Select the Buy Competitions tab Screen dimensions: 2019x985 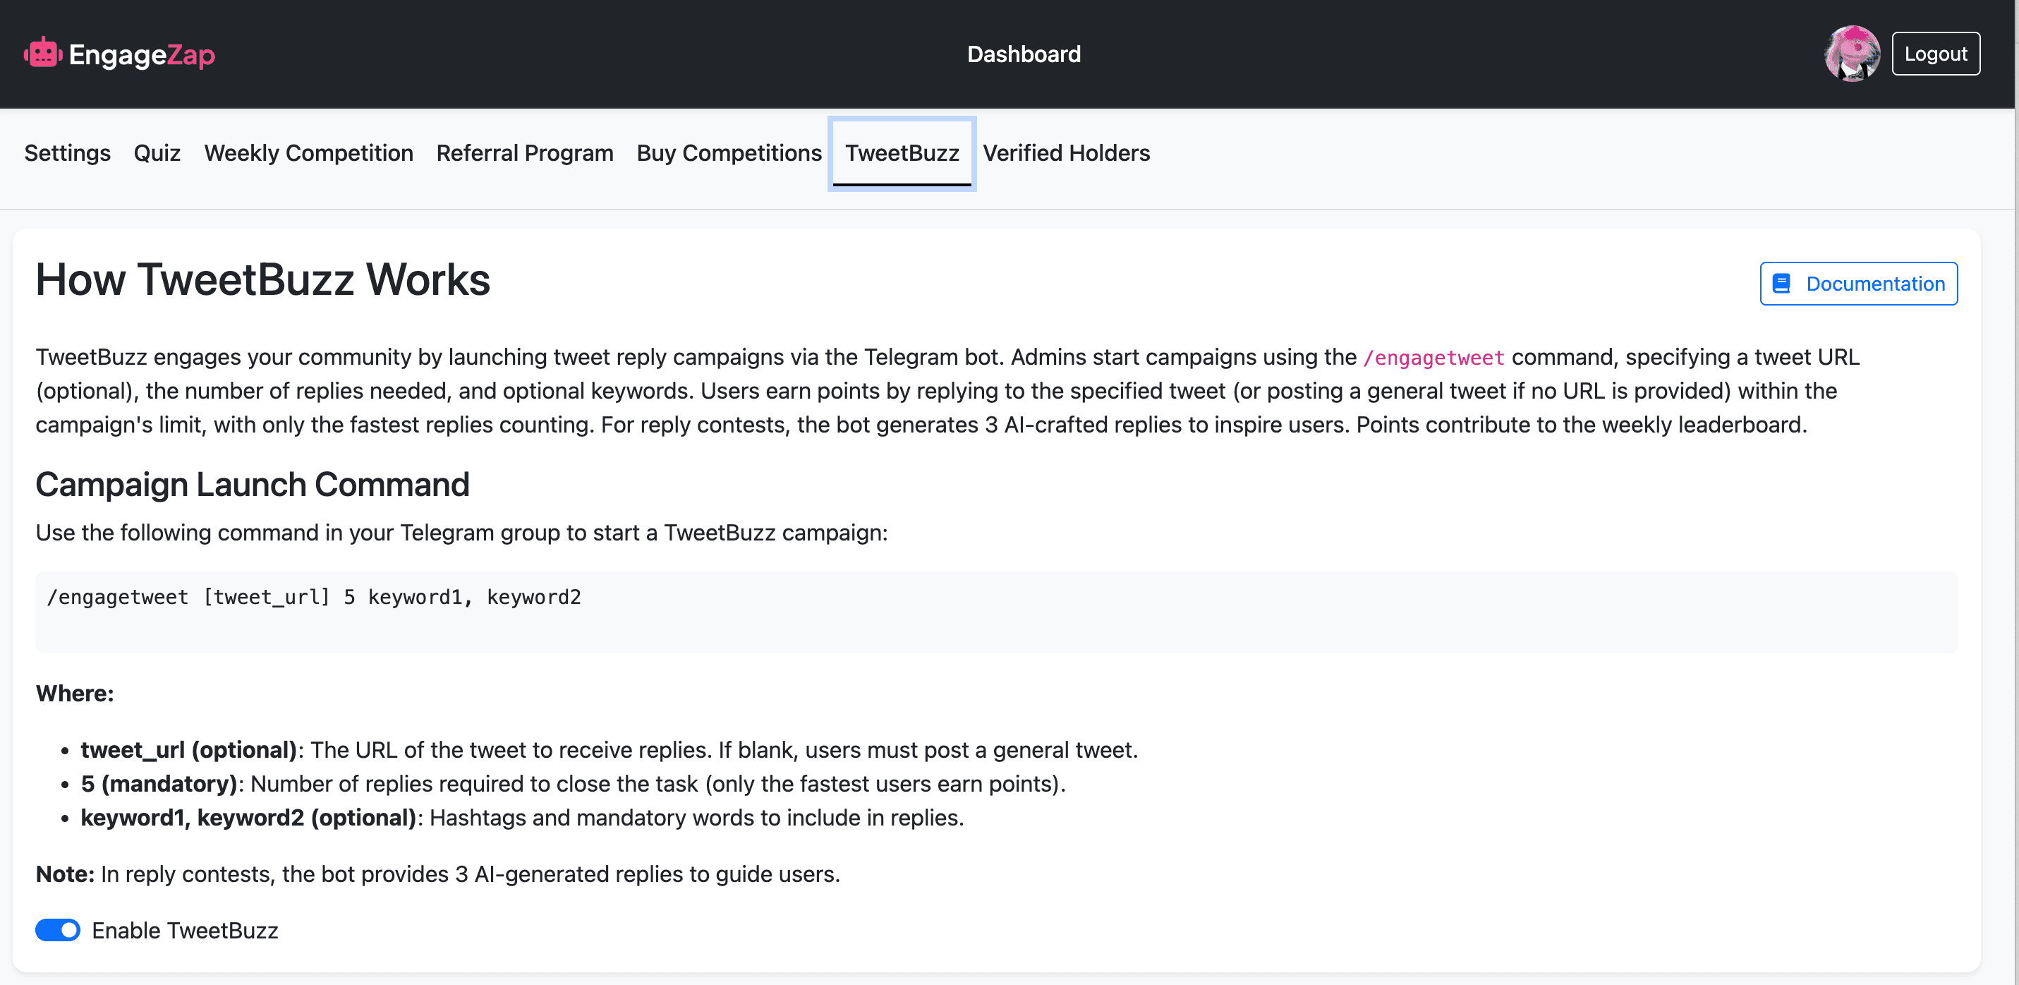click(729, 153)
